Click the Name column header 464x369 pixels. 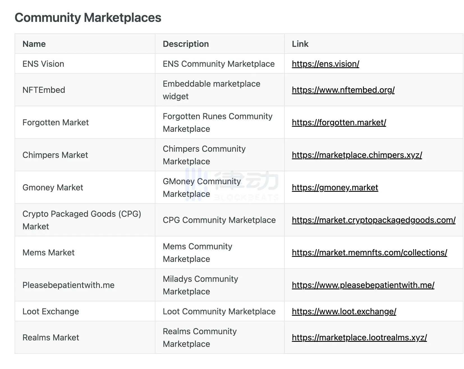click(34, 44)
